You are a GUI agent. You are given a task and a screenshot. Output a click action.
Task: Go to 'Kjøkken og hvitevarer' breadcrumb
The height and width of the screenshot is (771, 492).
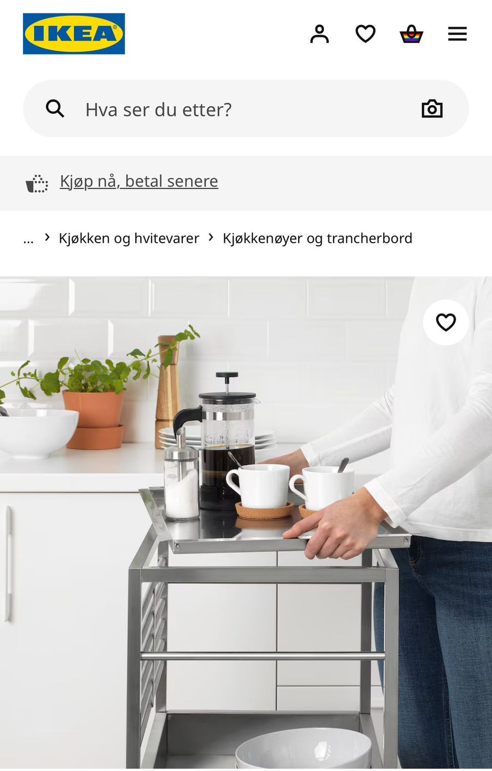pos(129,239)
